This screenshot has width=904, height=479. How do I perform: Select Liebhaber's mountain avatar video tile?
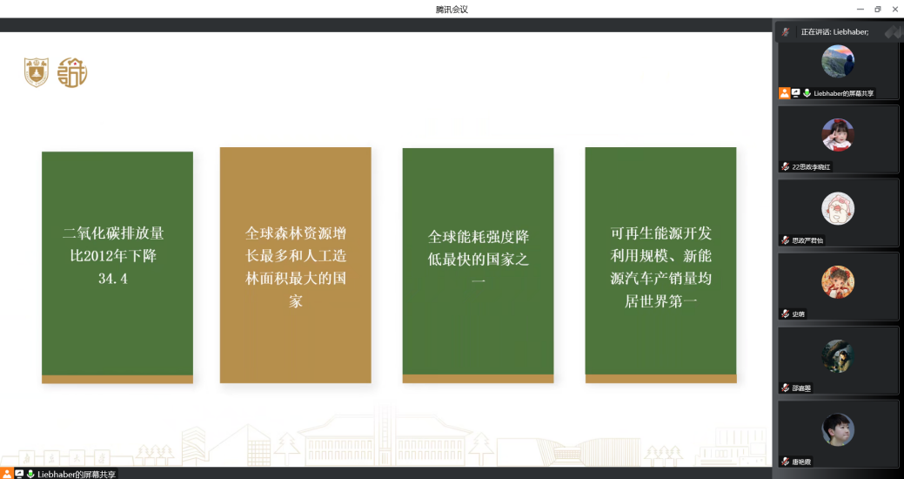coord(838,62)
